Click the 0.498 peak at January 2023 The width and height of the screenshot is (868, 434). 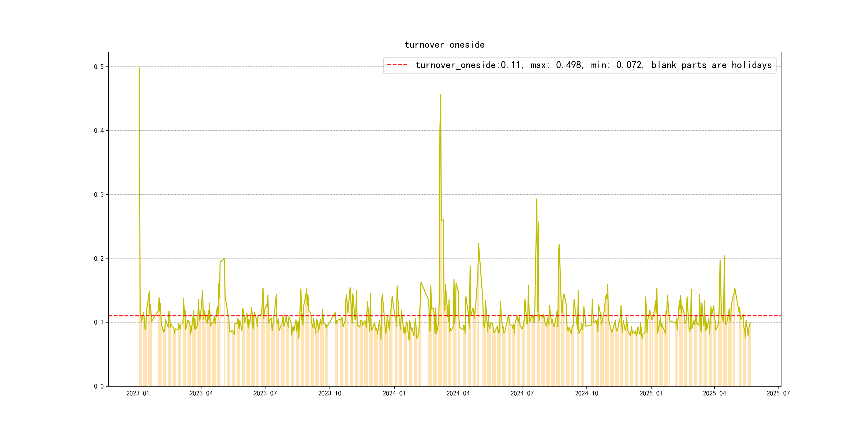click(139, 68)
